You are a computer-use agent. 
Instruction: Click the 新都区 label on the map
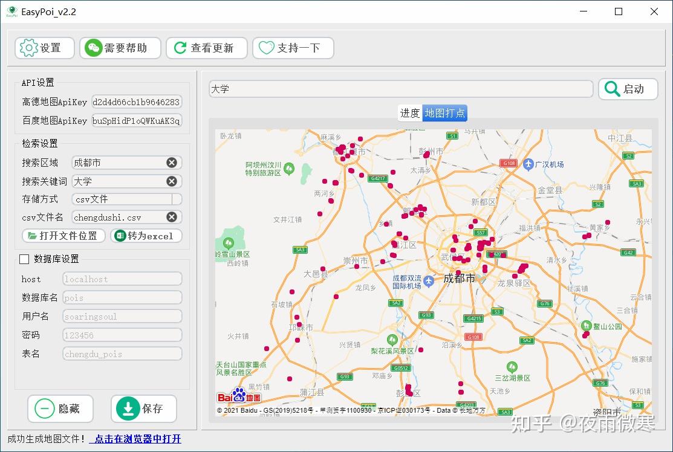click(483, 202)
